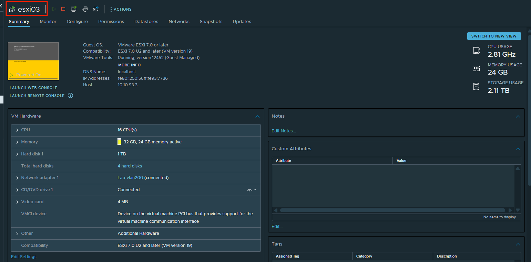Expand the Video card row
Image resolution: width=531 pixels, height=262 pixels.
[x=17, y=202]
